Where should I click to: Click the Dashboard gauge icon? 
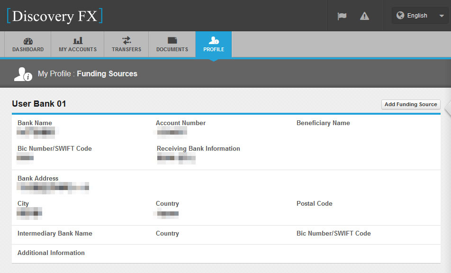point(28,41)
